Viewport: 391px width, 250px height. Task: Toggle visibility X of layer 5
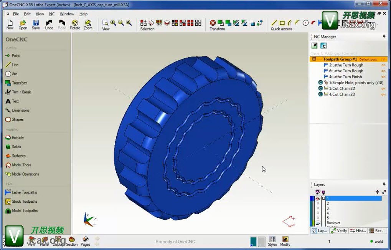(x=318, y=218)
